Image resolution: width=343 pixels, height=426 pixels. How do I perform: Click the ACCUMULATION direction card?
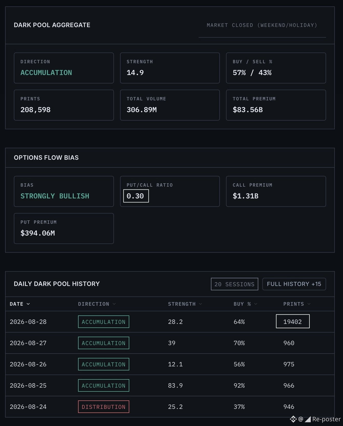point(64,68)
